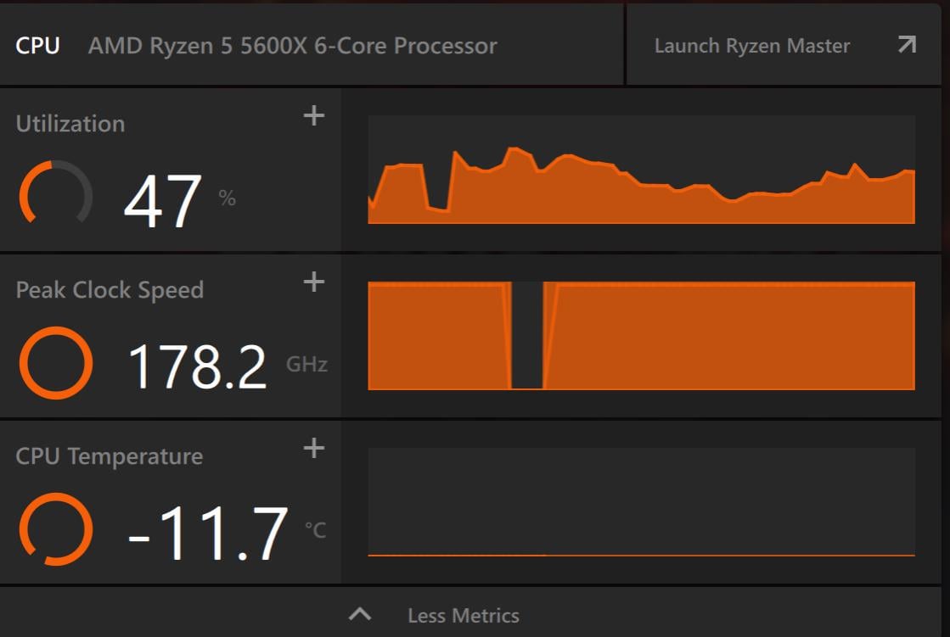Expand Peak Clock Speed with its plus icon

[314, 282]
